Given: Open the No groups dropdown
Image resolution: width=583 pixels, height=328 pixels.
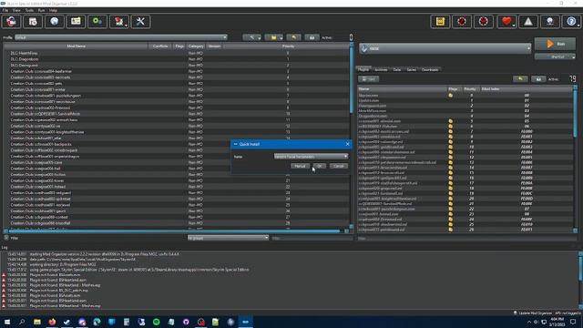Looking at the screenshot, I should point(228,238).
